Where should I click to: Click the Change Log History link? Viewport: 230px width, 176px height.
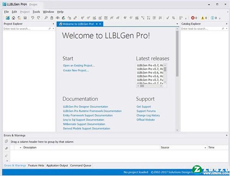pos(148,115)
